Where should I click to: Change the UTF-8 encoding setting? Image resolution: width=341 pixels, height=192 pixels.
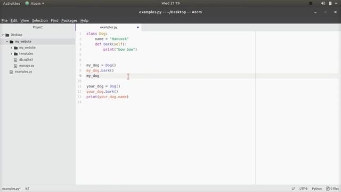303,188
